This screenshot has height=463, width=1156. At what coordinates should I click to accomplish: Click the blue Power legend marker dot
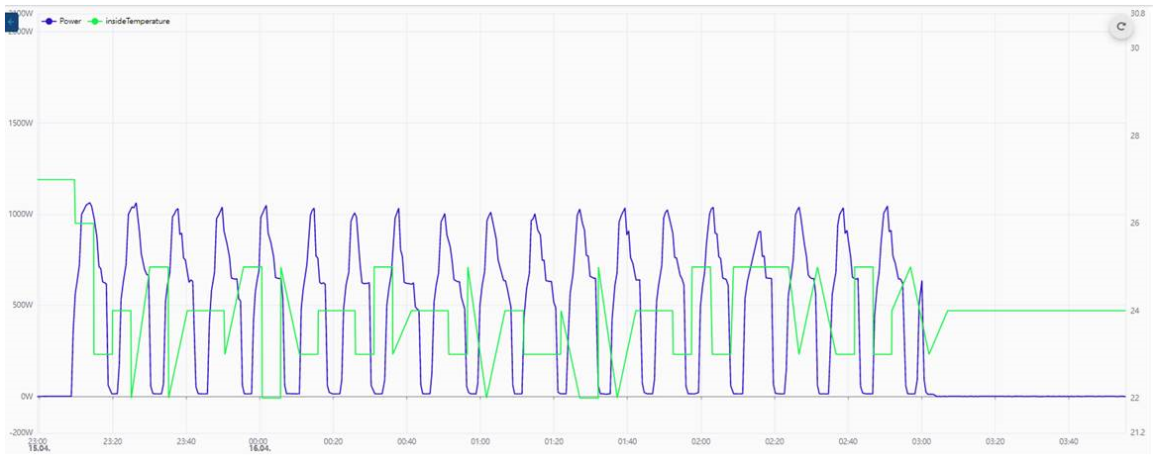[51, 22]
